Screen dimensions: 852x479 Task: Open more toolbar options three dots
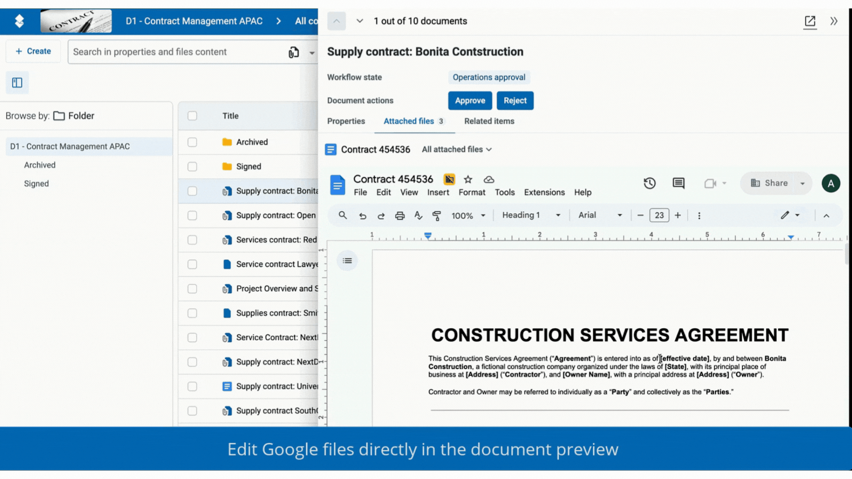coord(699,216)
